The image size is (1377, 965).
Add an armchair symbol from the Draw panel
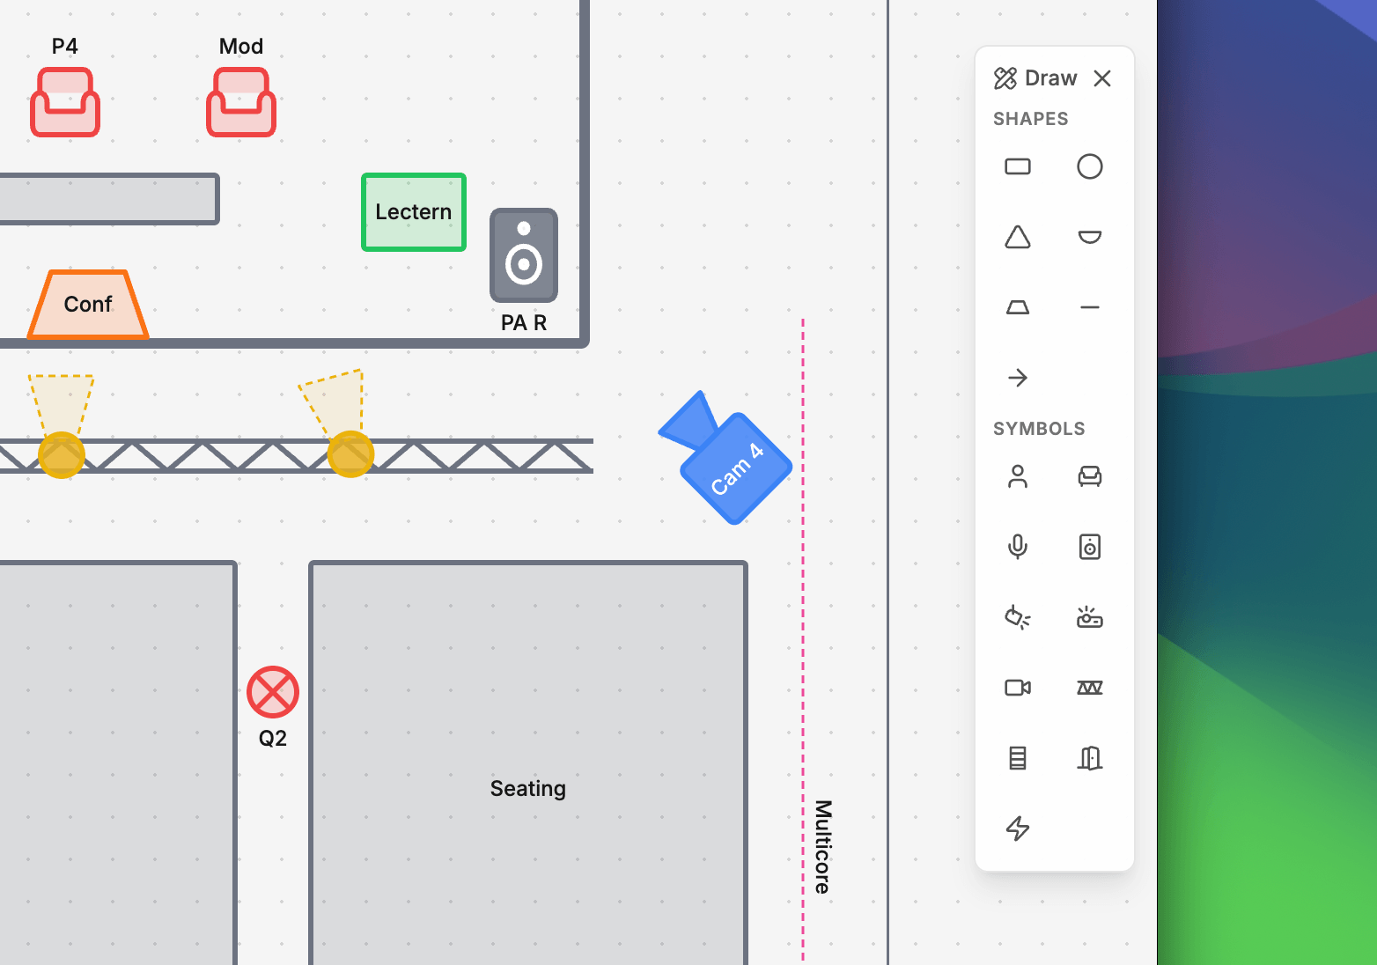1090,476
